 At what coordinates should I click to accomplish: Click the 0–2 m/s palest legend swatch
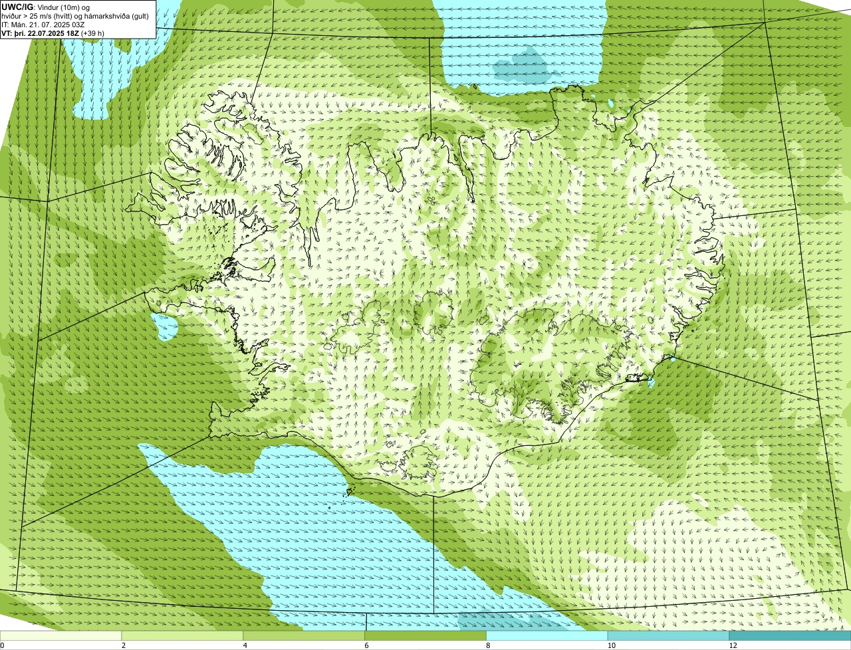tap(61, 635)
